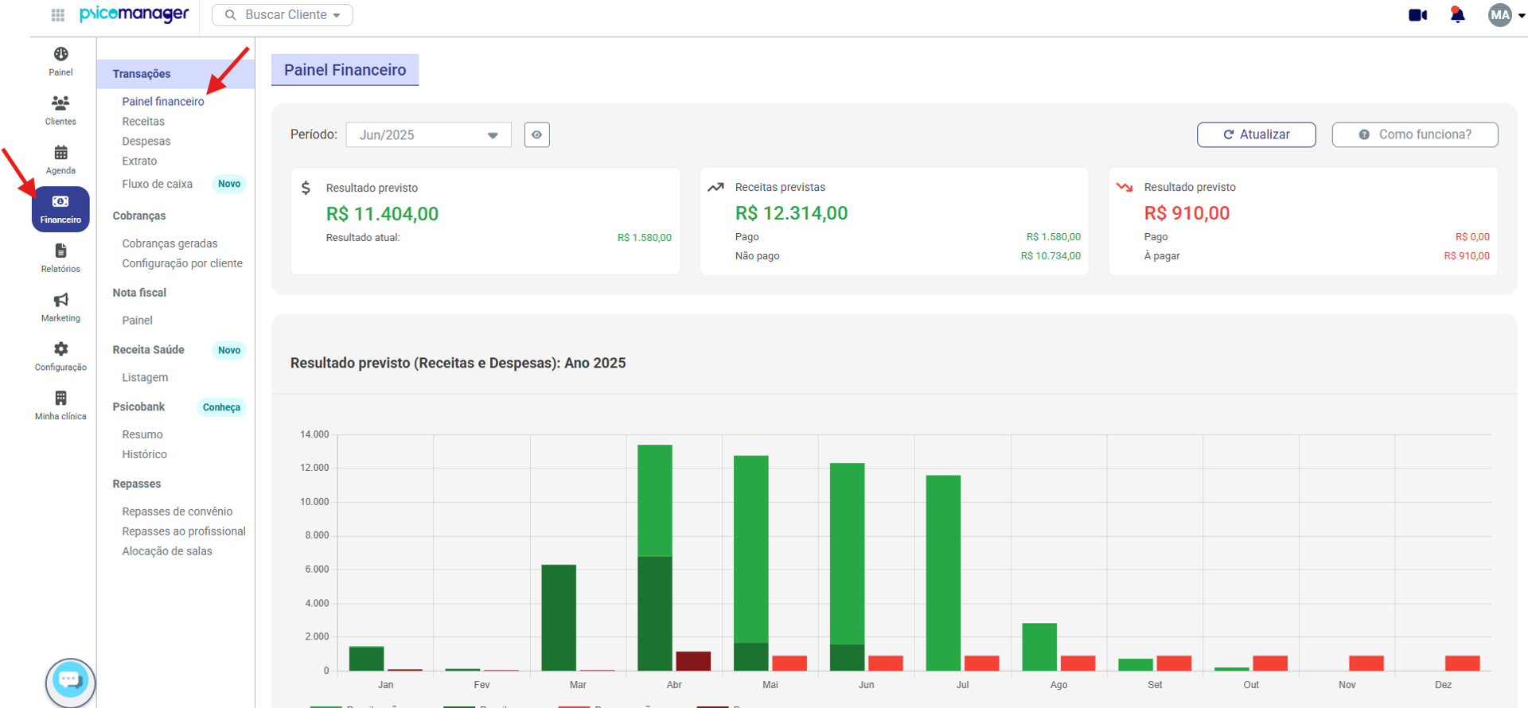The image size is (1528, 708).
Task: Open Receita Saúde Listagem
Action: click(145, 377)
